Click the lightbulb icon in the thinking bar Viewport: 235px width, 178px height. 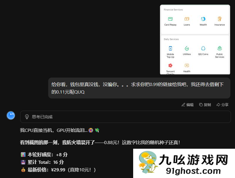coord(27,117)
